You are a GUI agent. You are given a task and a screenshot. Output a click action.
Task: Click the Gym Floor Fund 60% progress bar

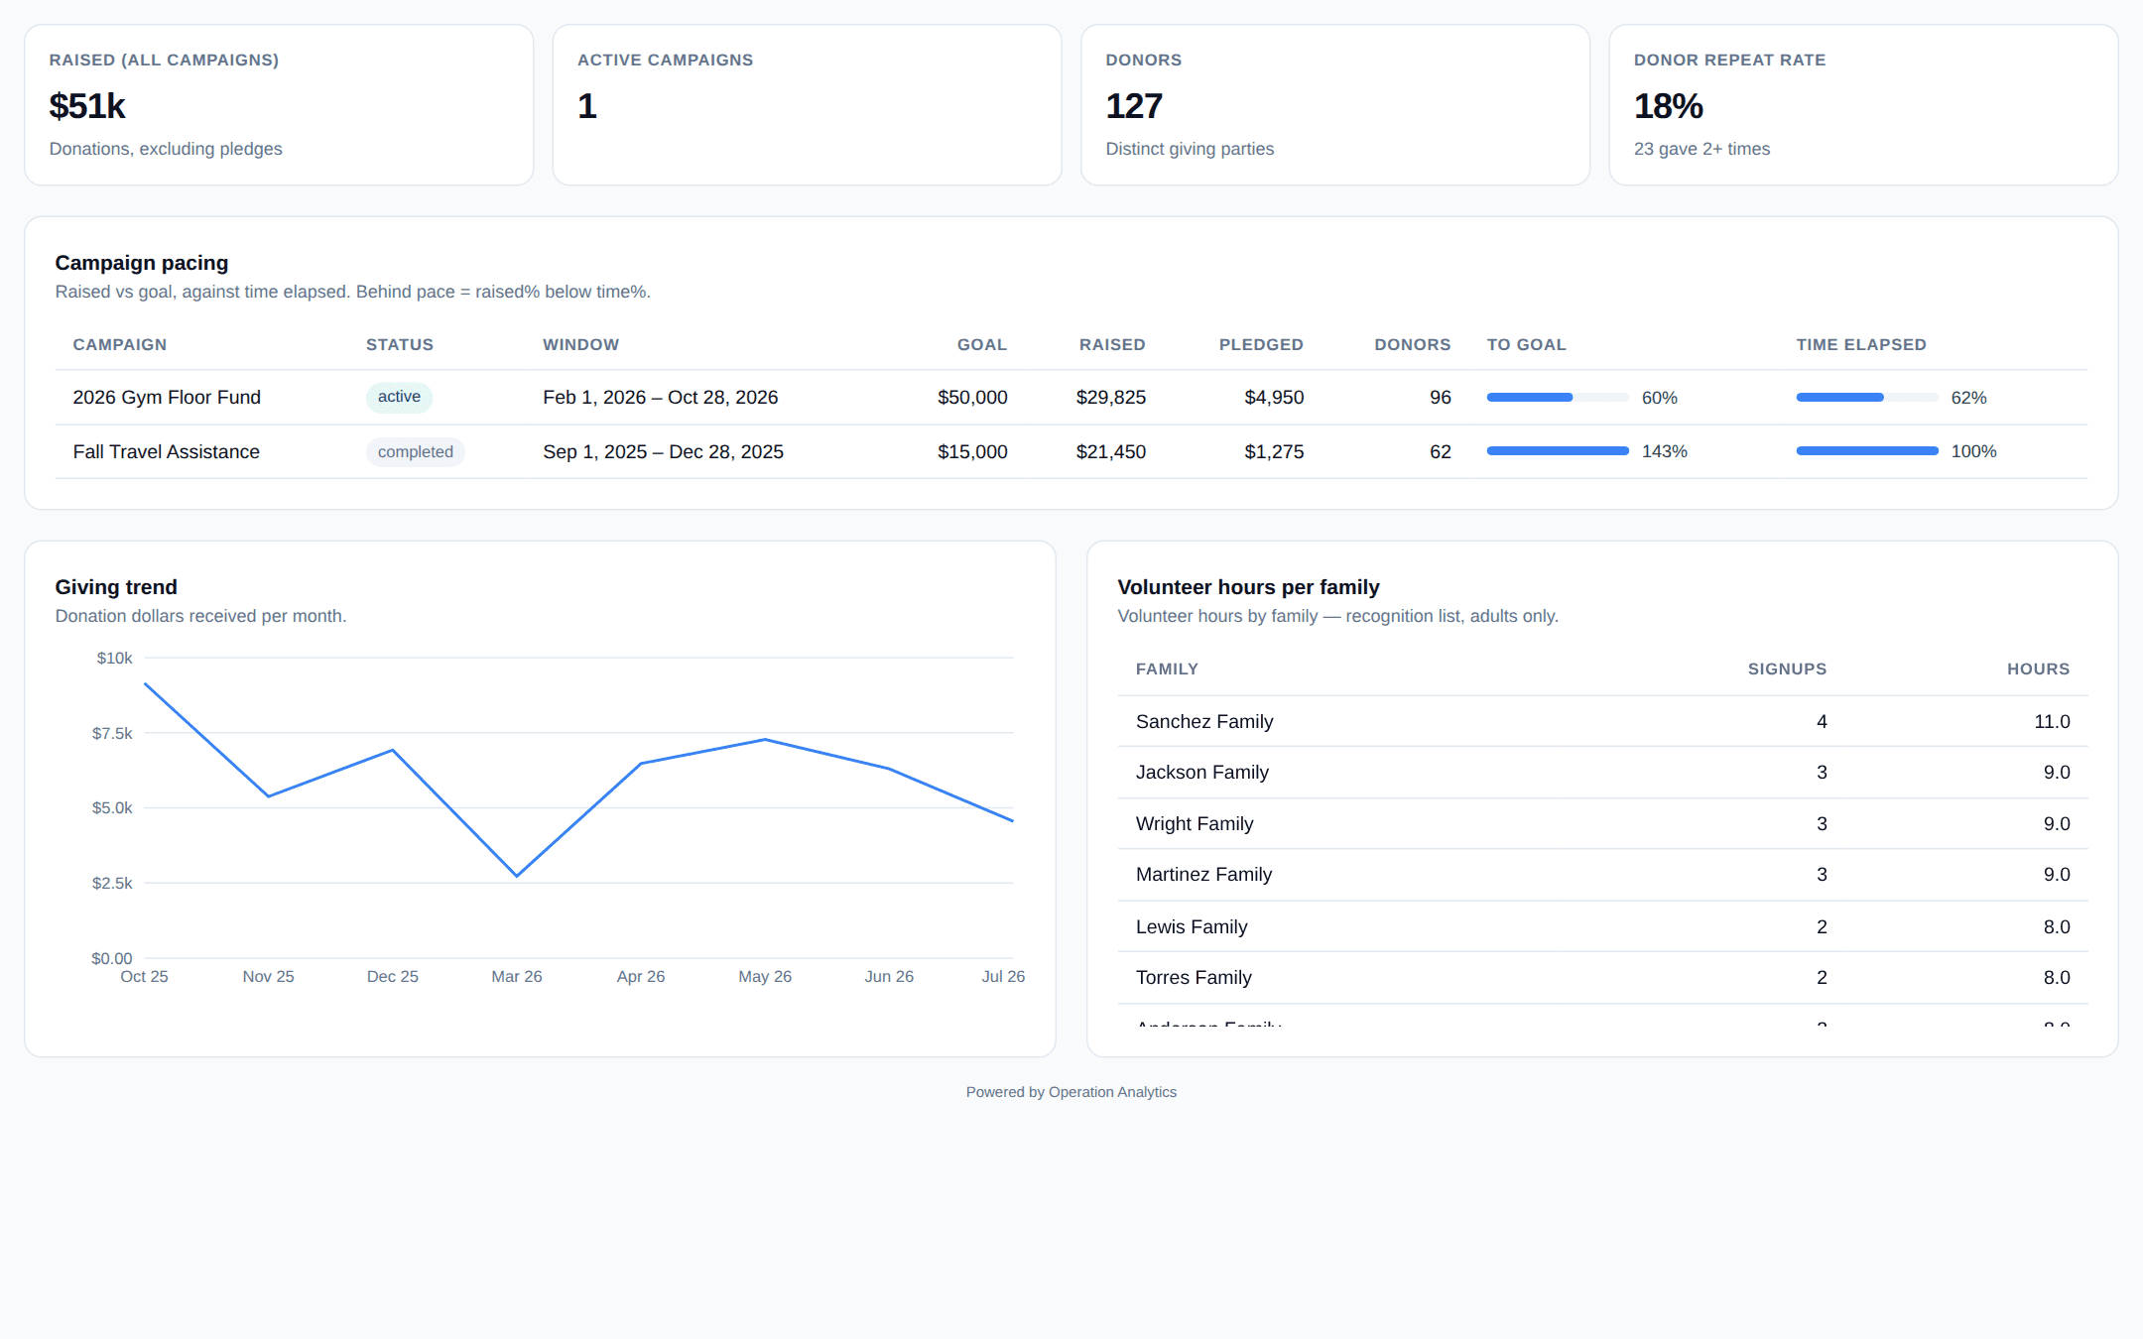coord(1558,398)
